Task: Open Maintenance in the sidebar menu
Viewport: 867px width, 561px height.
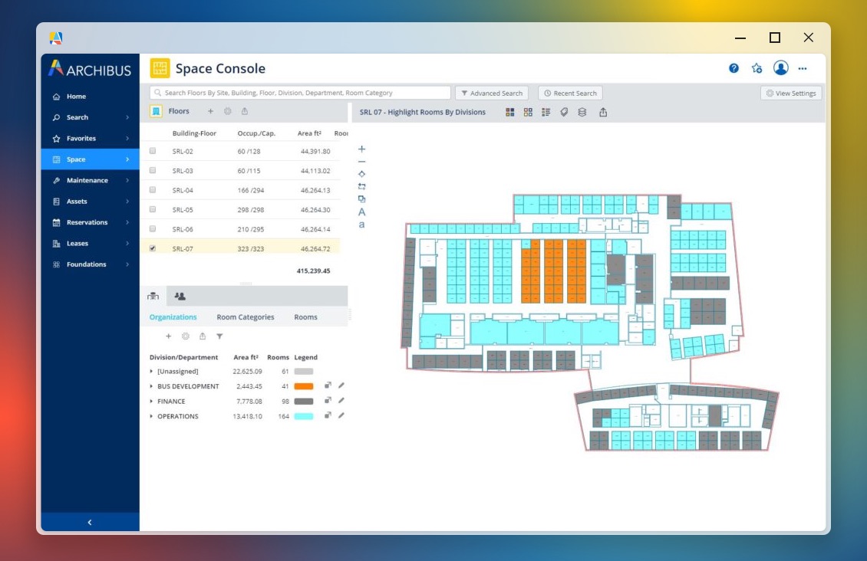Action: [87, 181]
